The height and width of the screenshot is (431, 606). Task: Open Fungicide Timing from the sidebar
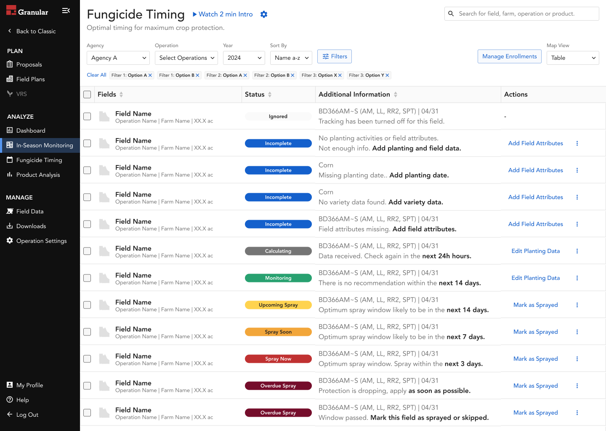[40, 160]
